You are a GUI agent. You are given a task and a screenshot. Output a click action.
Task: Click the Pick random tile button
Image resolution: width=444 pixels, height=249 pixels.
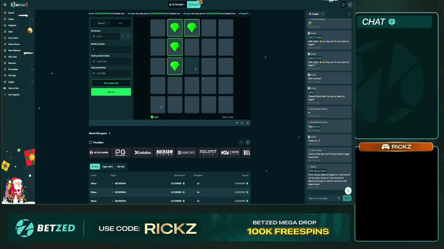[x=111, y=83]
